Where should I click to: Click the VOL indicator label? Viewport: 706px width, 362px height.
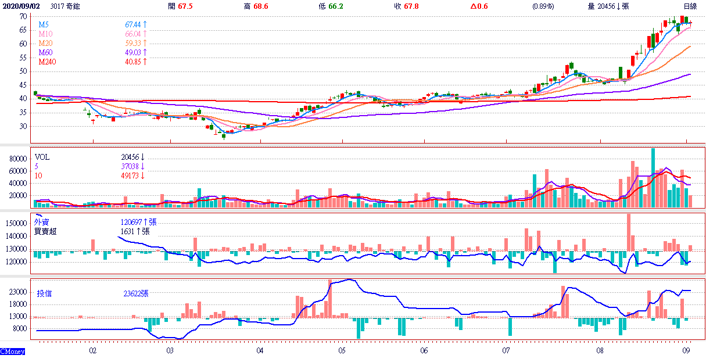42,157
